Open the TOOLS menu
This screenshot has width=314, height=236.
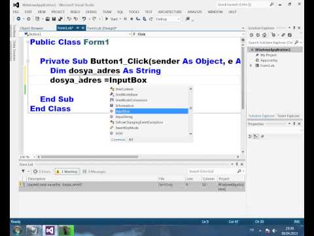[x=134, y=12]
